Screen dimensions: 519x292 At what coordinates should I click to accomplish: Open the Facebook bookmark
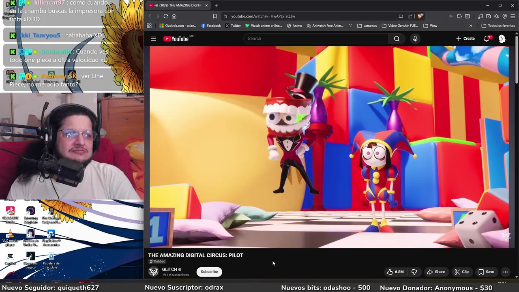click(x=211, y=26)
